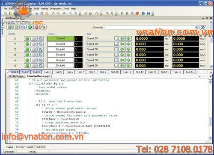Open the Error List panel tab
The image size is (214, 155).
click(x=20, y=147)
